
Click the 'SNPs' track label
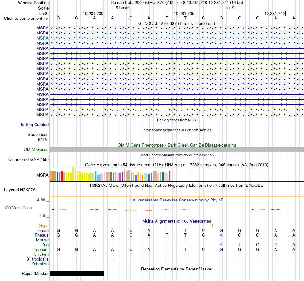pos(43,140)
